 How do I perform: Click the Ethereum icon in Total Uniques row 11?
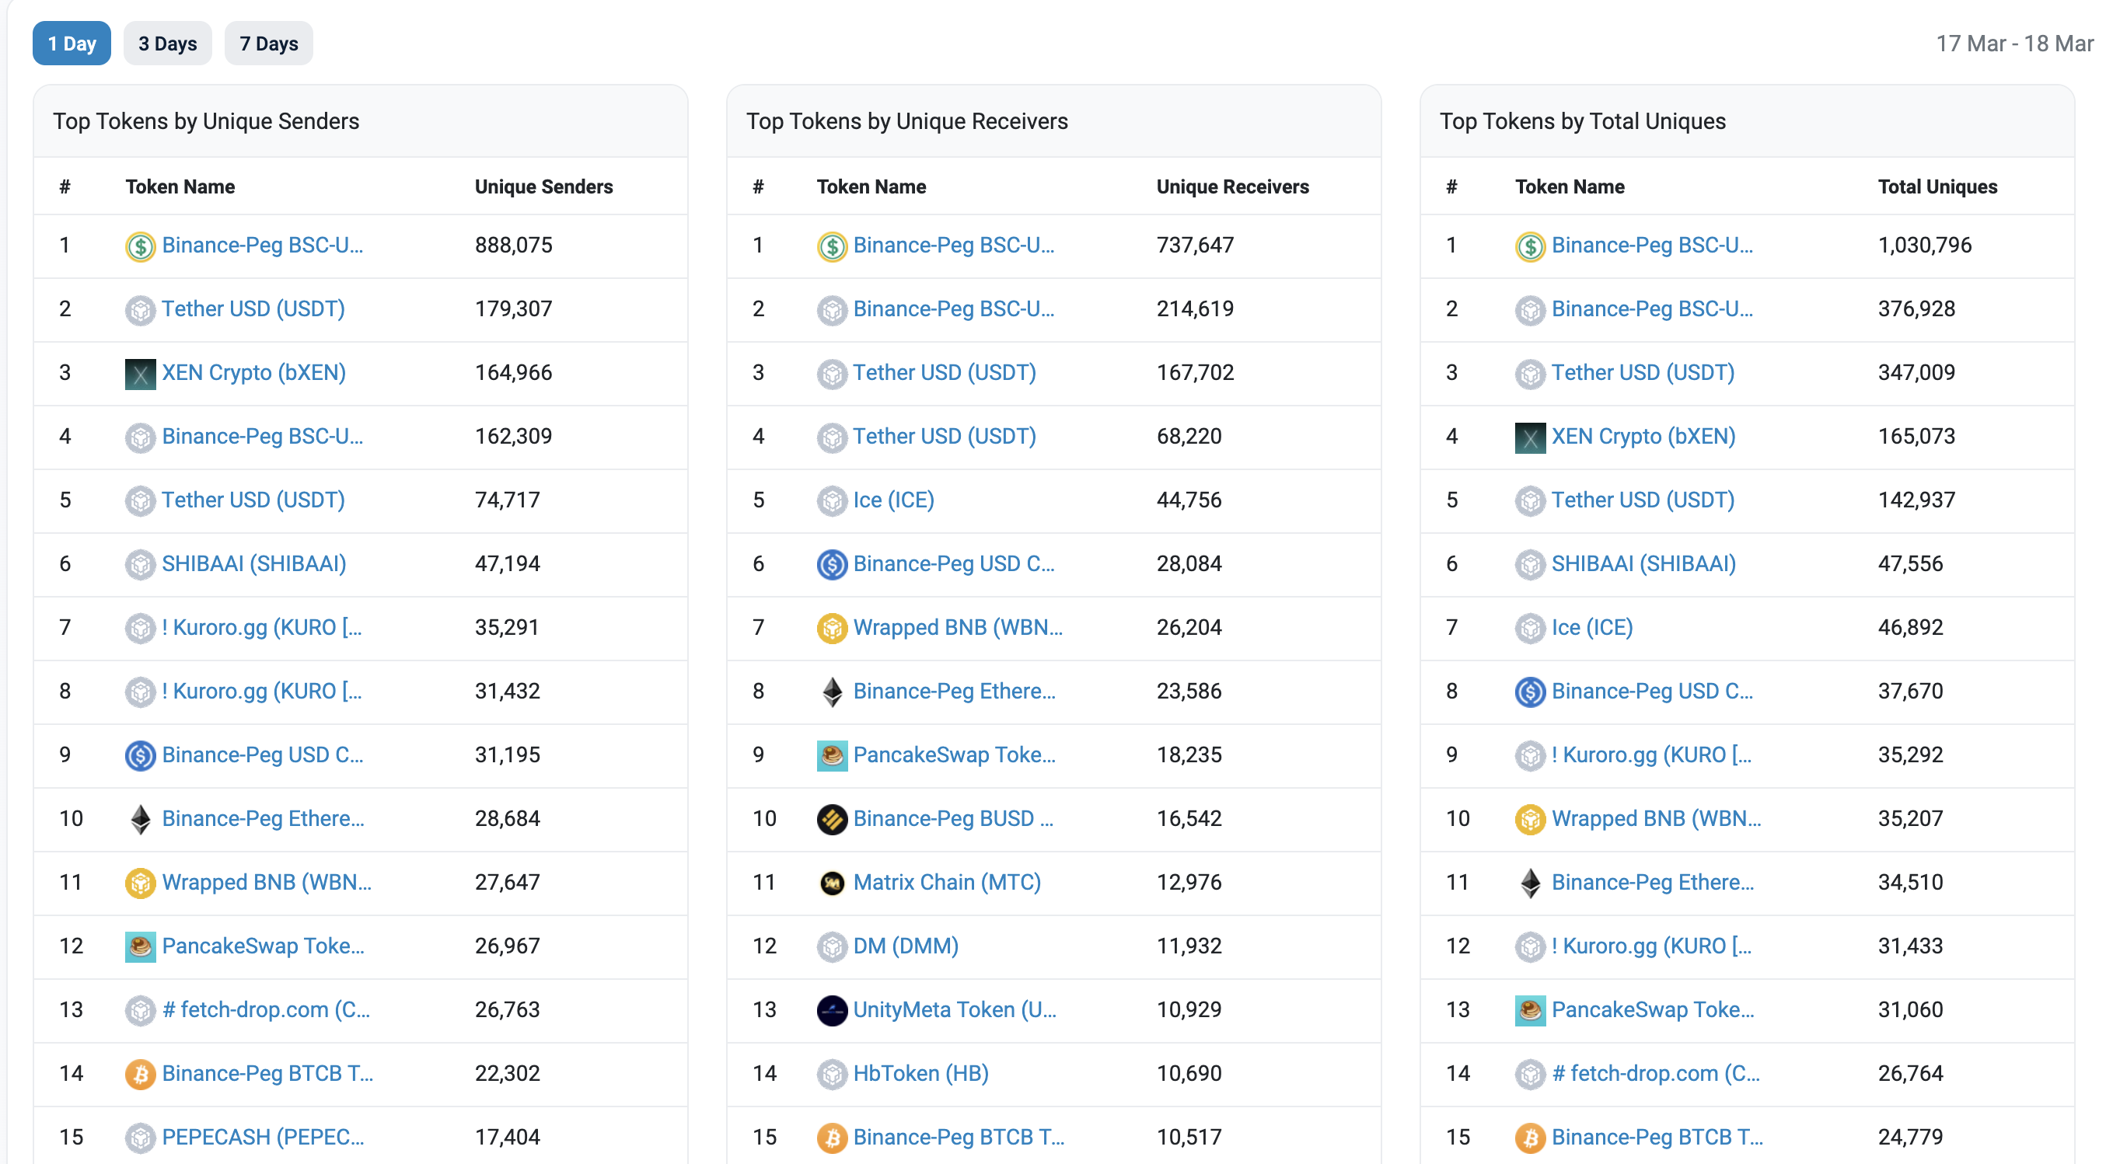[1530, 883]
